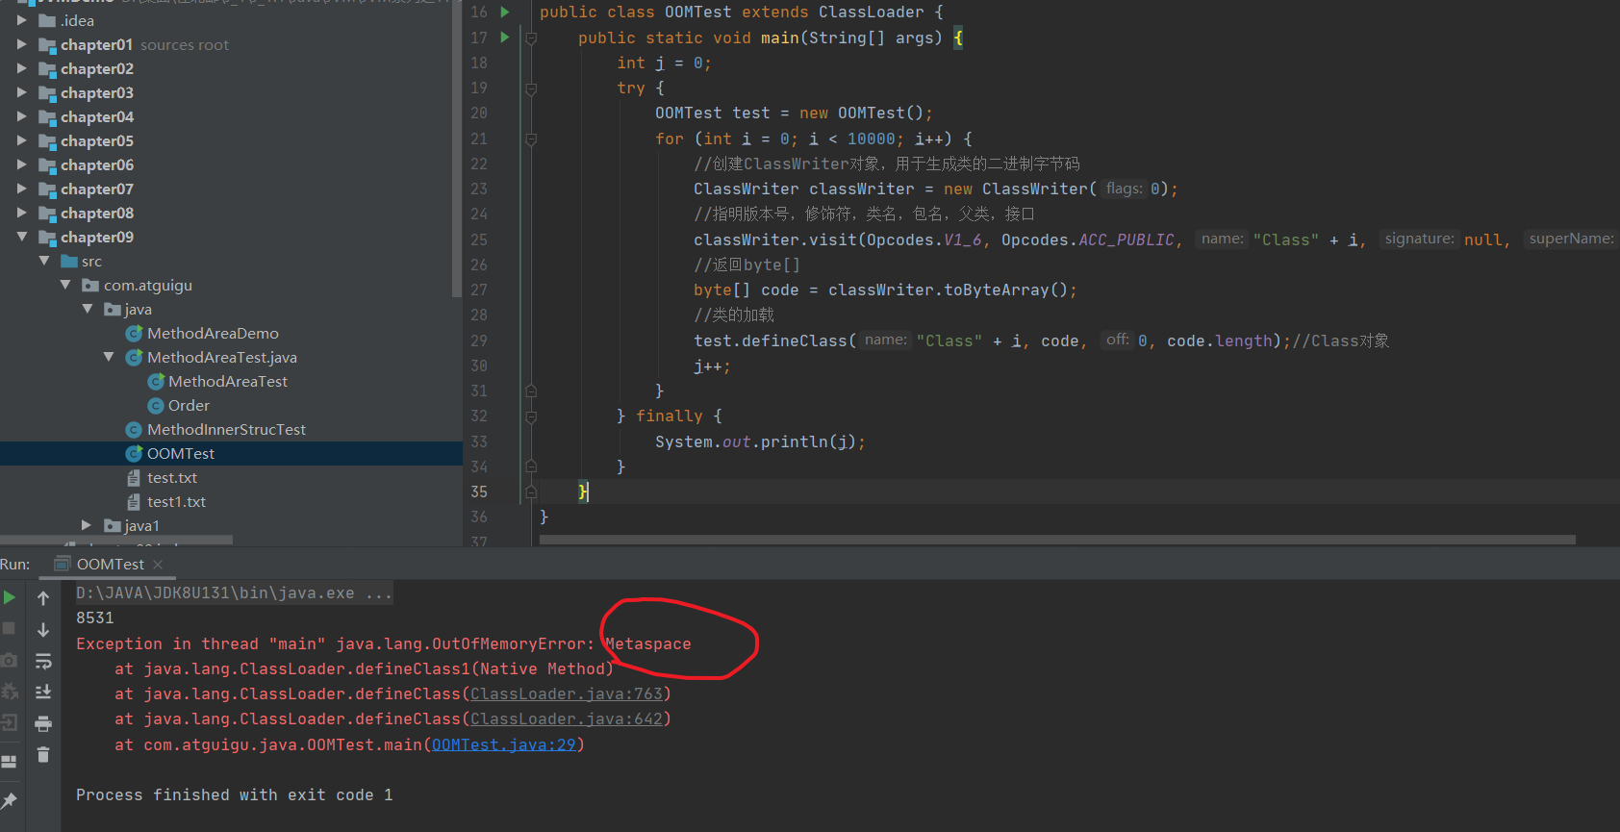Click fold marker at line 17 method
The height and width of the screenshot is (832, 1620).
click(x=531, y=38)
